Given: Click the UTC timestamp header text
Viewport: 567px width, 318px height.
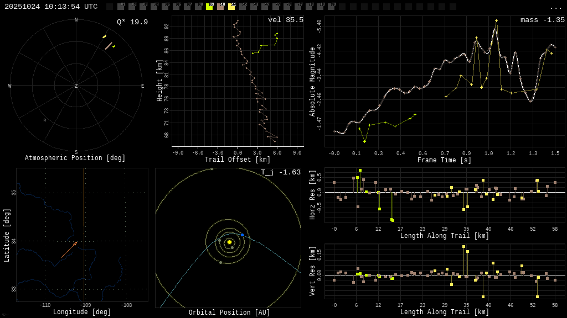Looking at the screenshot, I should coord(51,7).
